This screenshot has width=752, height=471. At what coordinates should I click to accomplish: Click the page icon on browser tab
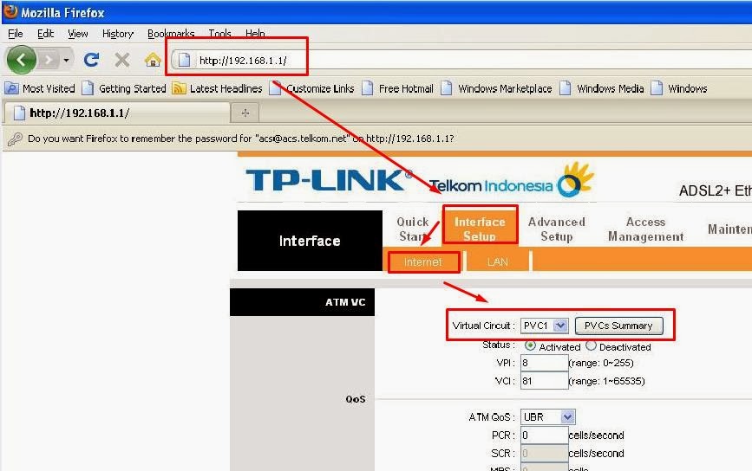[x=19, y=113]
